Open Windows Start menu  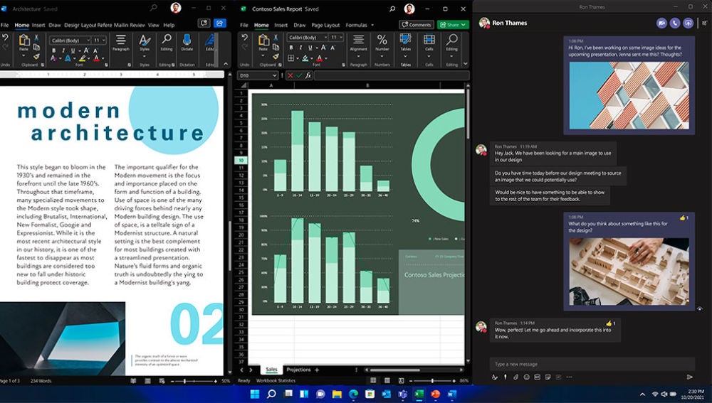tap(255, 394)
